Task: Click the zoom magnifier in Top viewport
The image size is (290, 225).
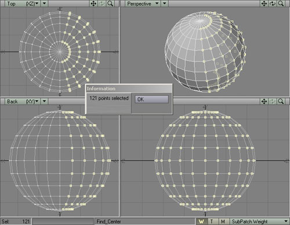Action: pyautogui.click(x=110, y=3)
